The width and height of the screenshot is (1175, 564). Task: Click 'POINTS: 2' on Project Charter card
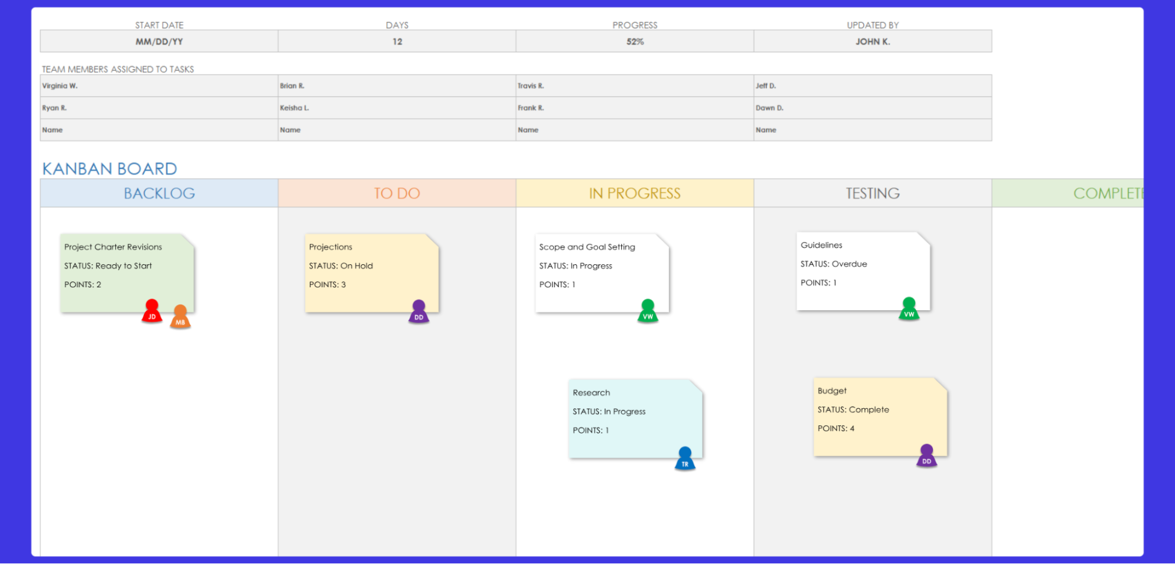[x=83, y=284]
